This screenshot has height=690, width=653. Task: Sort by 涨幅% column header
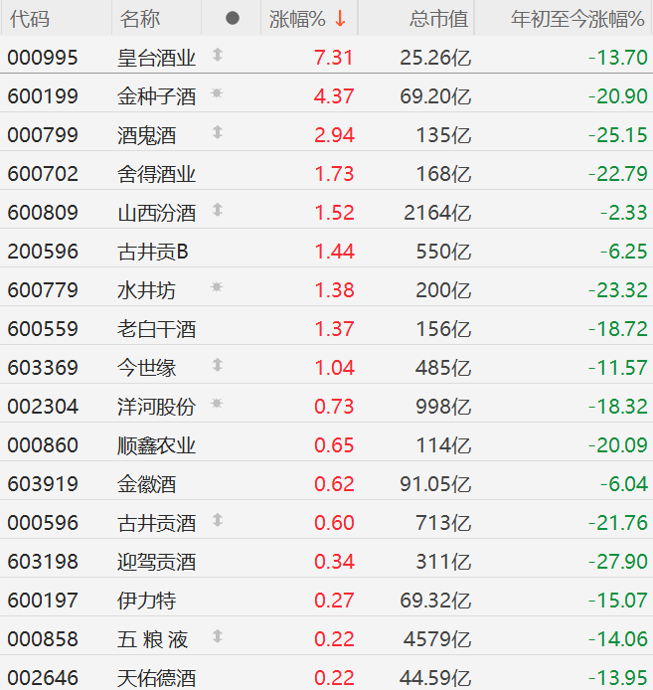point(297,19)
